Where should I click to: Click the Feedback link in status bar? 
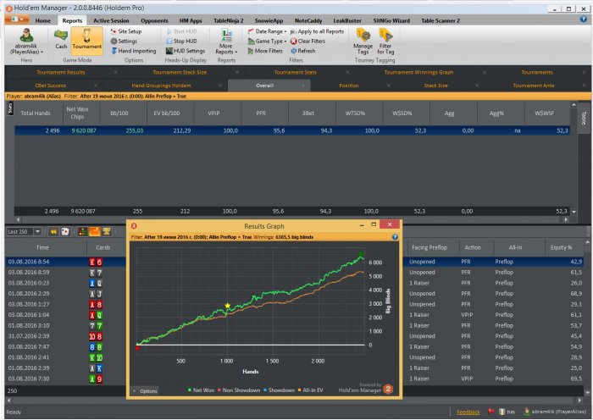[x=468, y=412]
